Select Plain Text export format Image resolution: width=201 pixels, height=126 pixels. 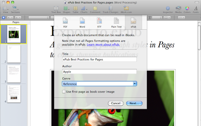(x=116, y=23)
